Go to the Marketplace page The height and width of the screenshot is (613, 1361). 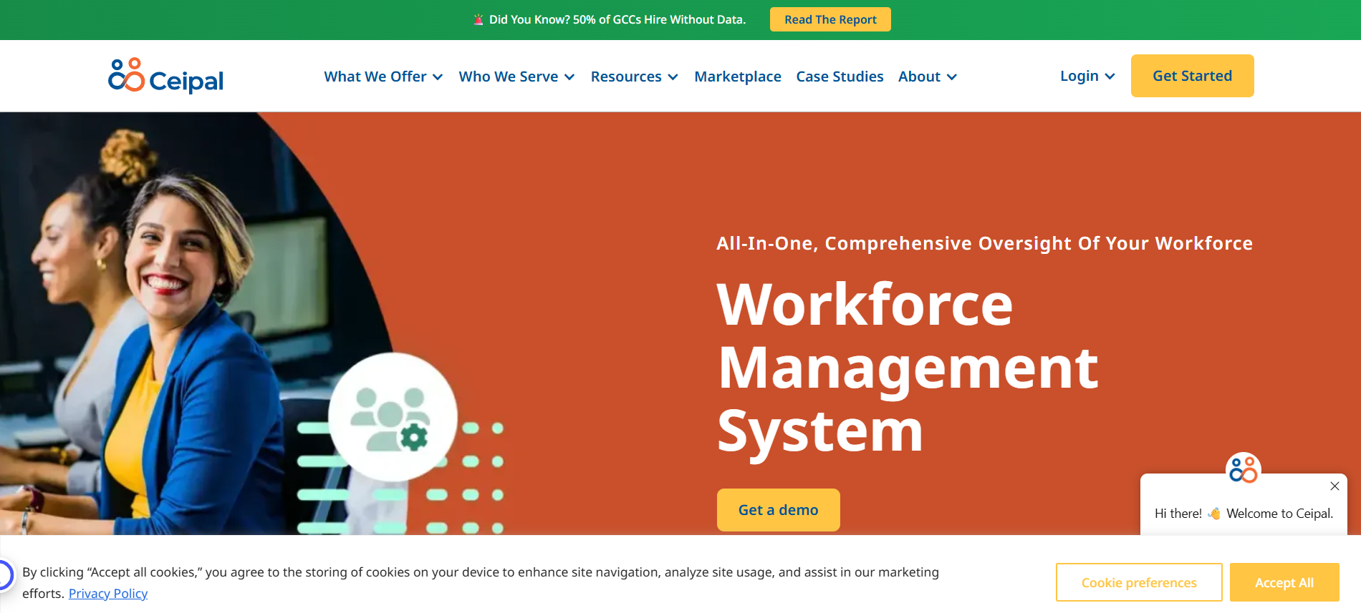pyautogui.click(x=738, y=77)
